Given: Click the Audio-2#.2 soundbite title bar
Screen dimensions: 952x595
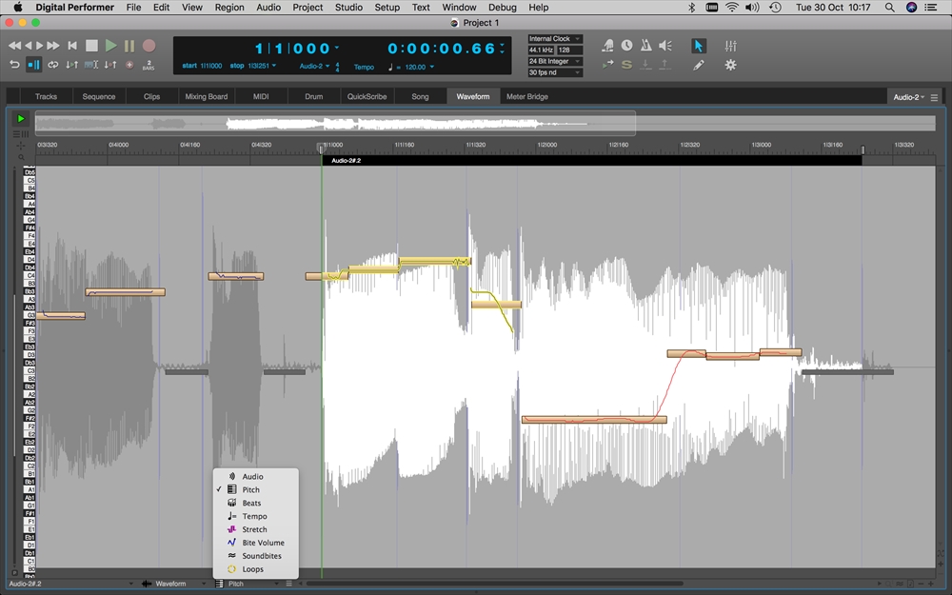Looking at the screenshot, I should [x=591, y=160].
